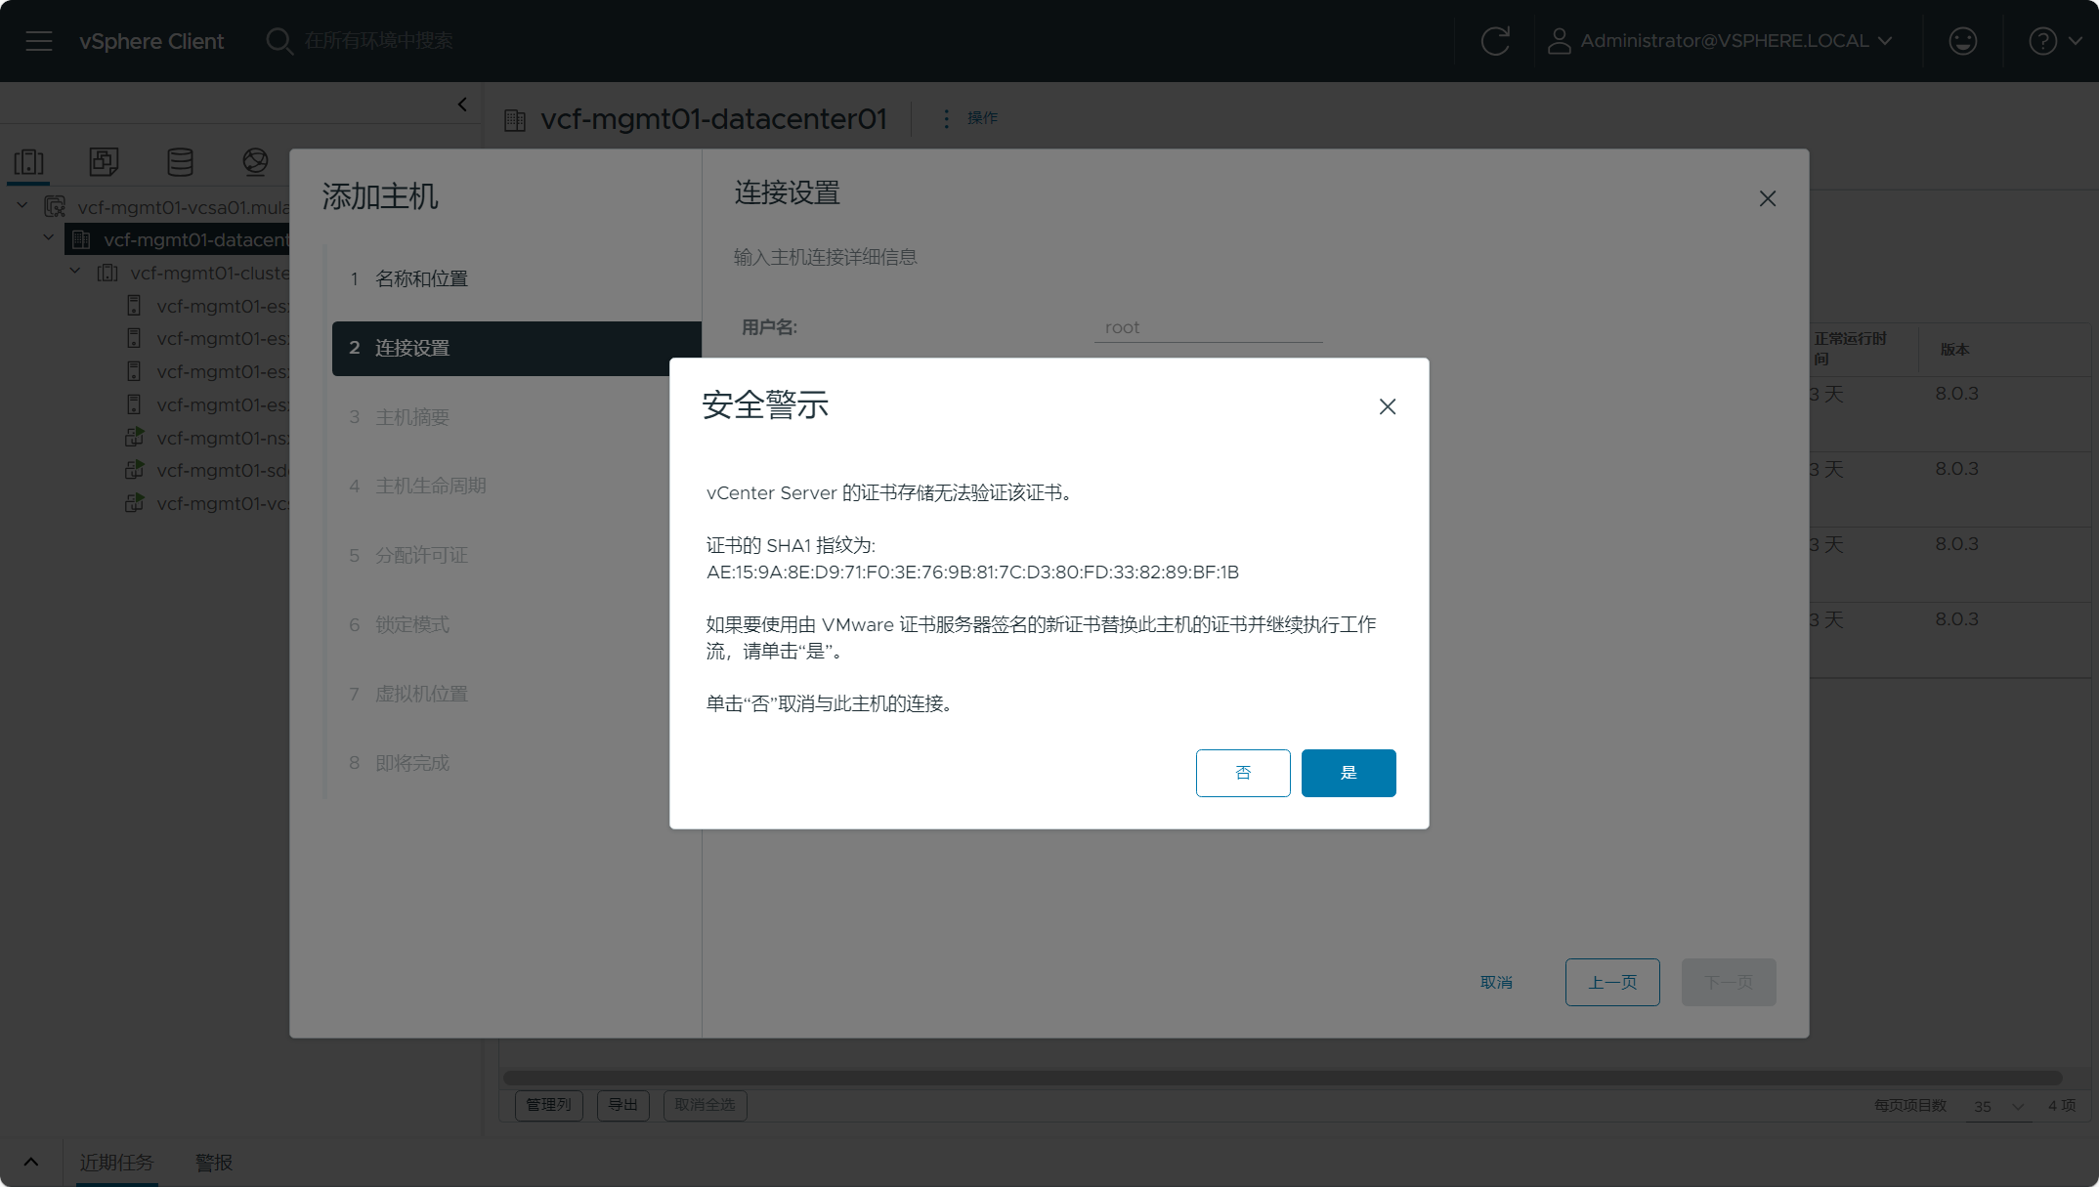2099x1187 pixels.
Task: Switch to Storage inventory view
Action: click(180, 161)
